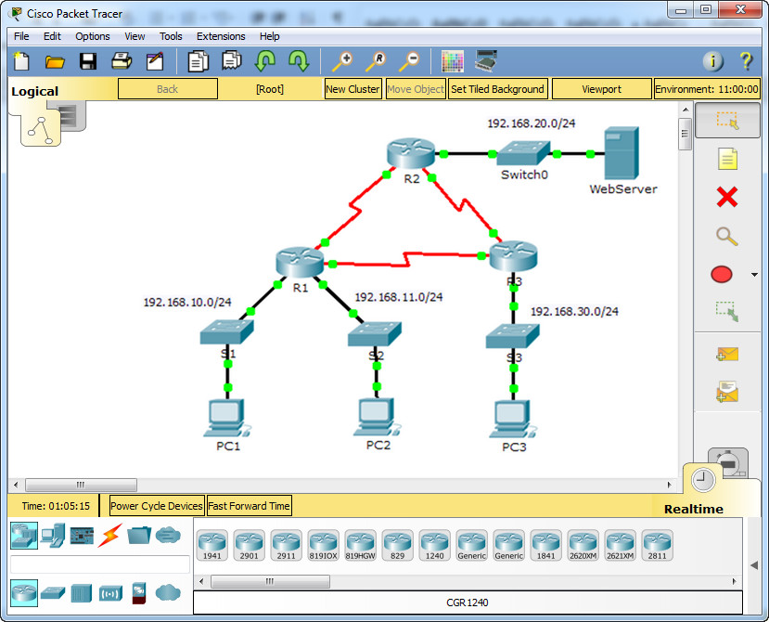The image size is (769, 622).
Task: Click the Paste icon in toolbar
Action: pyautogui.click(x=232, y=61)
